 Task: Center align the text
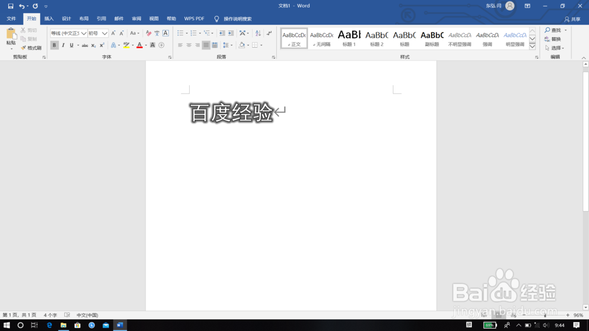tap(189, 45)
